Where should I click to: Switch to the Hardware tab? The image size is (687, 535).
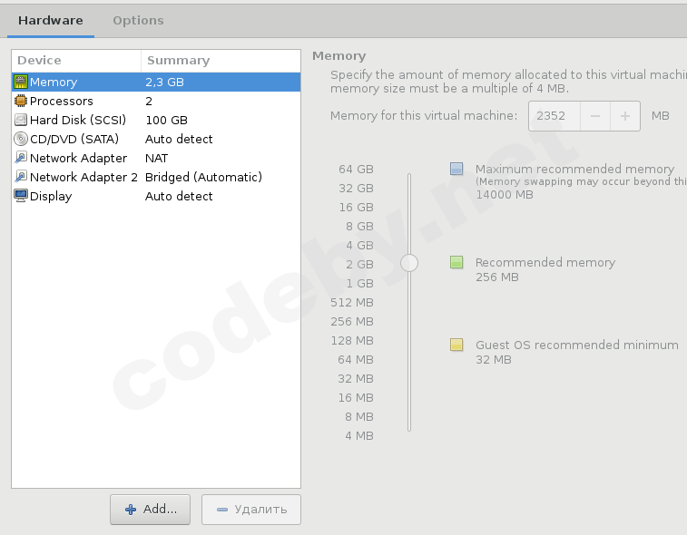pos(51,21)
